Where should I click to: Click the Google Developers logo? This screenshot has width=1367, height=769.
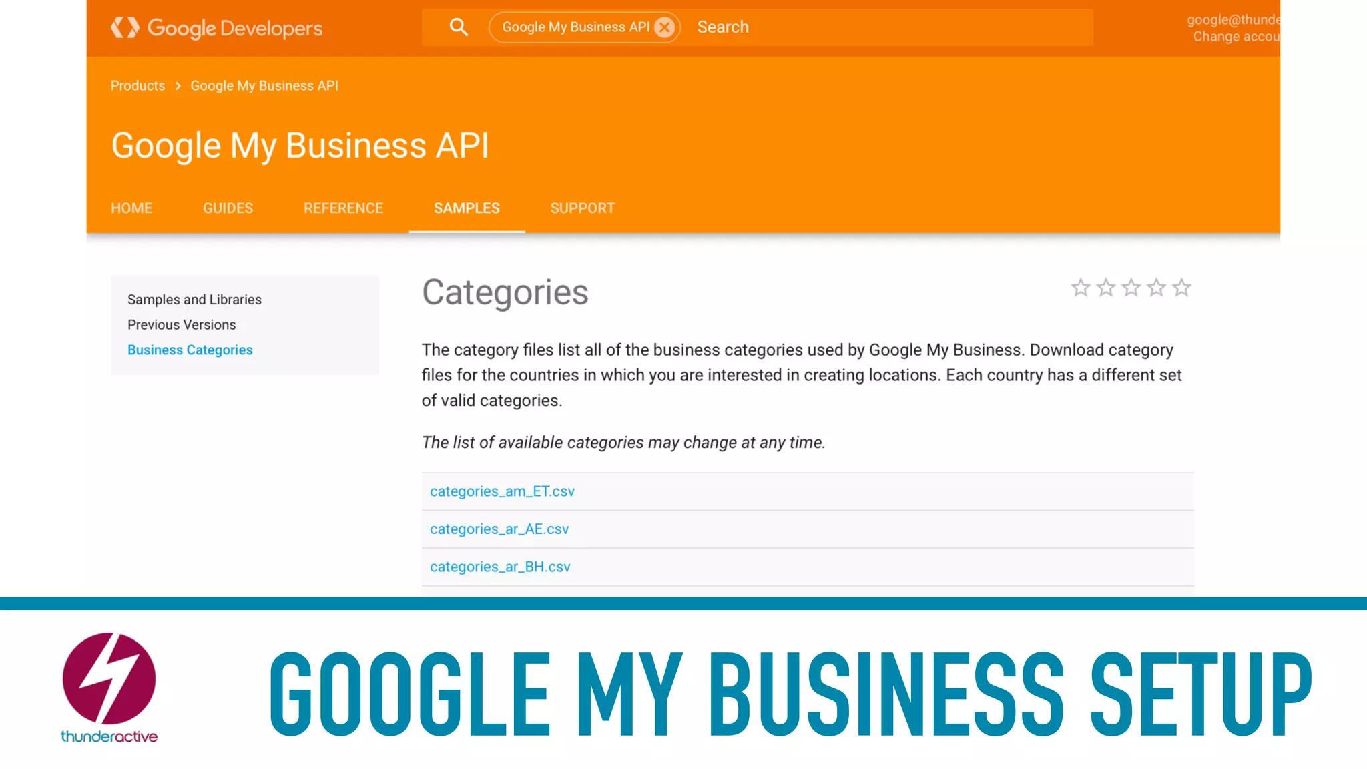(216, 28)
